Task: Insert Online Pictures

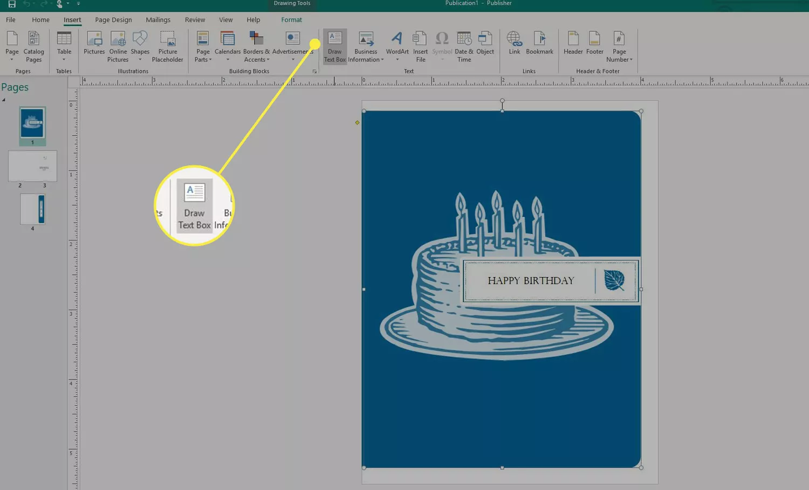Action: tap(118, 46)
